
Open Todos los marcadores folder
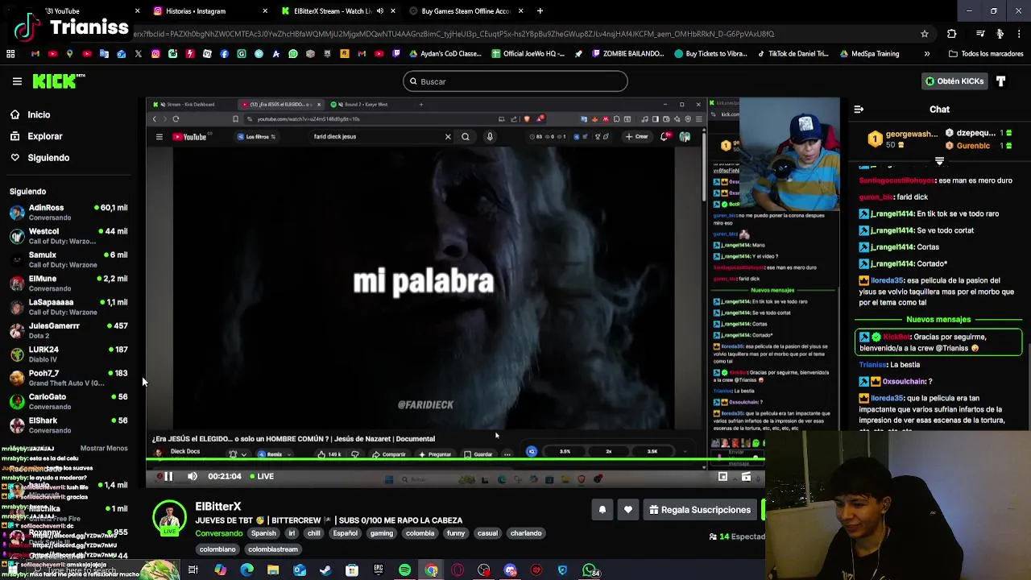(986, 54)
